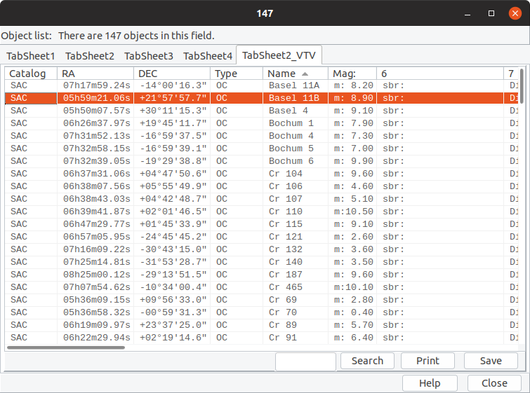Click the DEC column header
Viewport: 530px width, 393px height.
tap(172, 73)
